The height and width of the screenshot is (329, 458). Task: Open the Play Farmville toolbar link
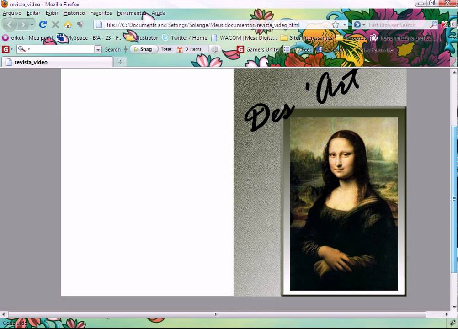coord(373,49)
